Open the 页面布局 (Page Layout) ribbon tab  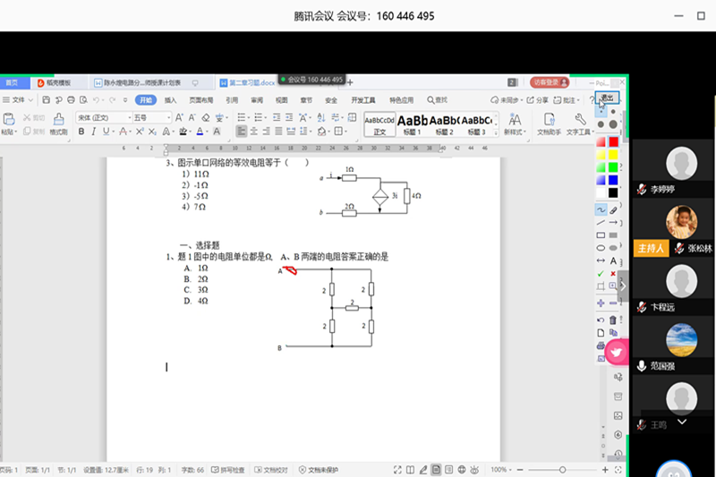click(x=200, y=100)
